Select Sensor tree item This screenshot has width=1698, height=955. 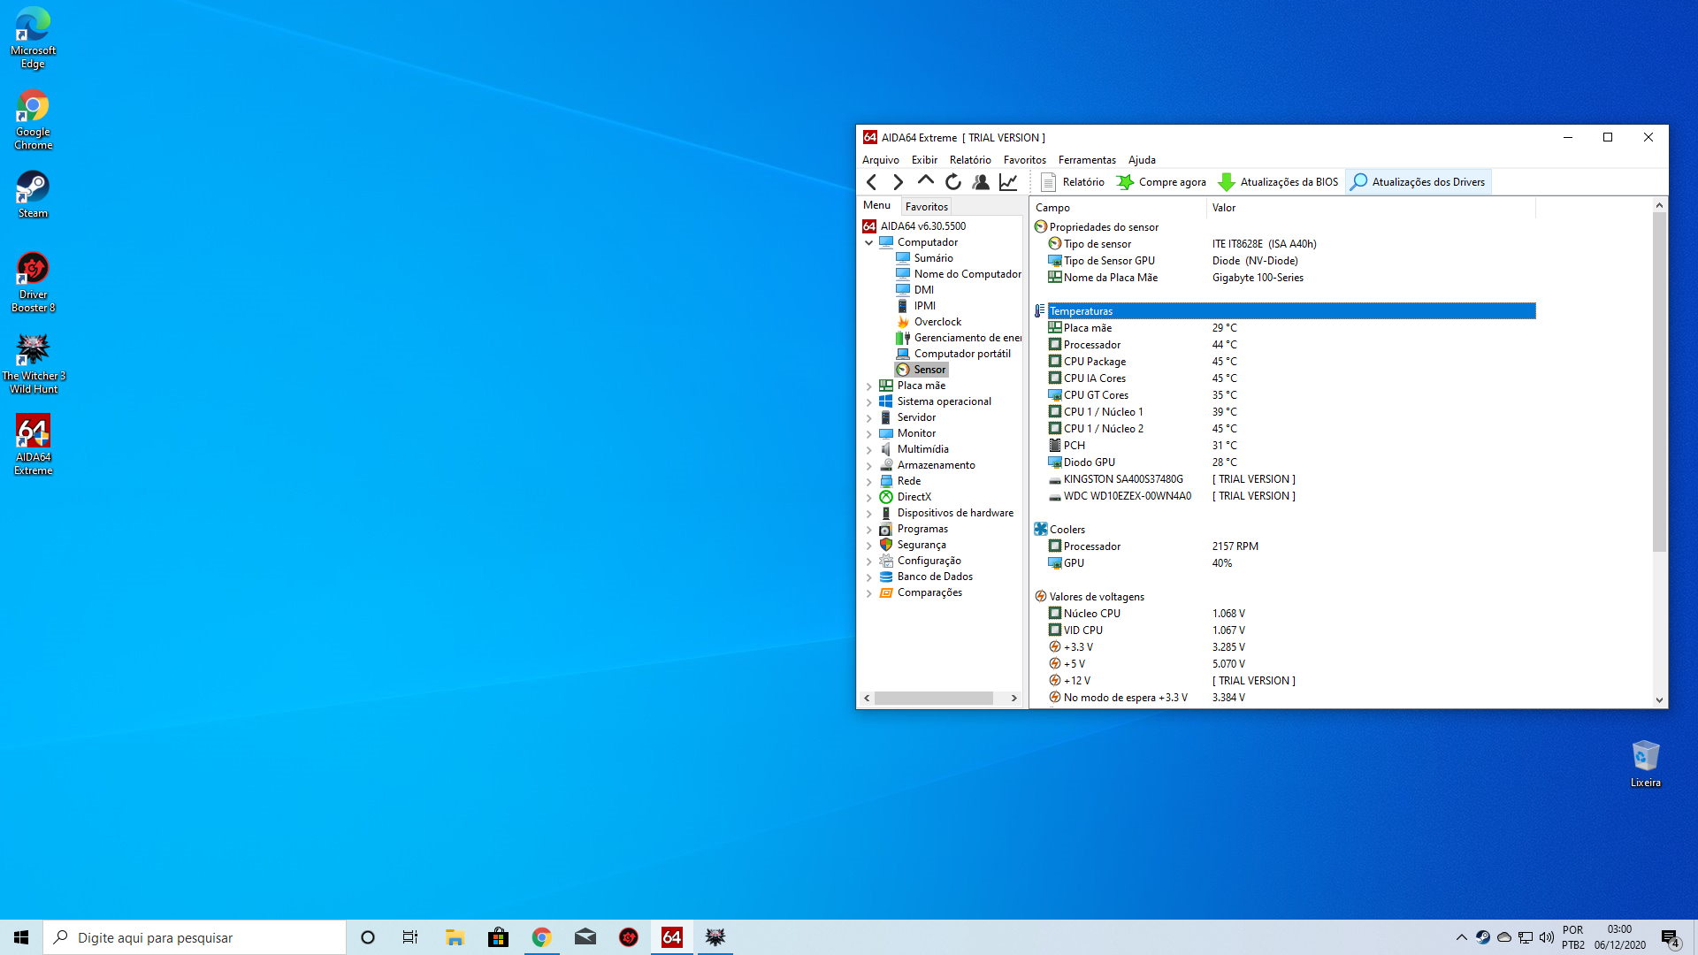pos(929,370)
